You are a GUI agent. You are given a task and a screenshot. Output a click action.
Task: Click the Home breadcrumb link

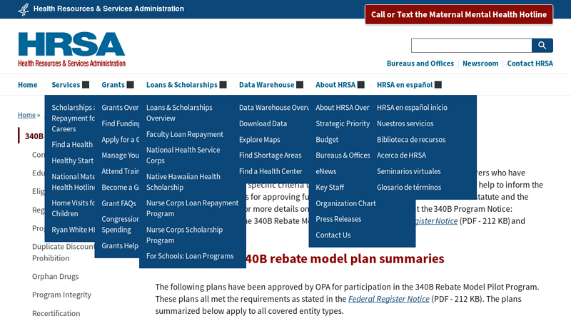pyautogui.click(x=26, y=115)
